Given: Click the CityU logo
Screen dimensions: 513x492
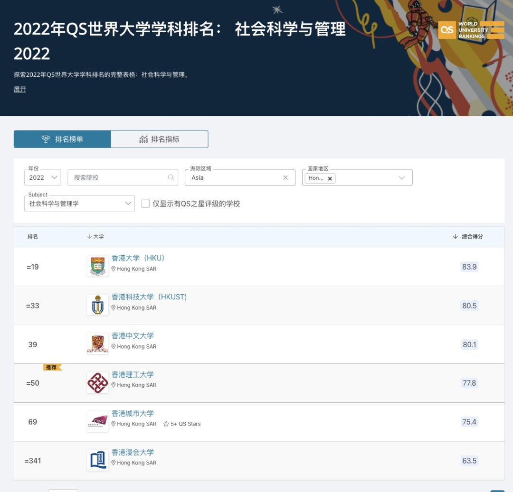Looking at the screenshot, I should click(97, 421).
